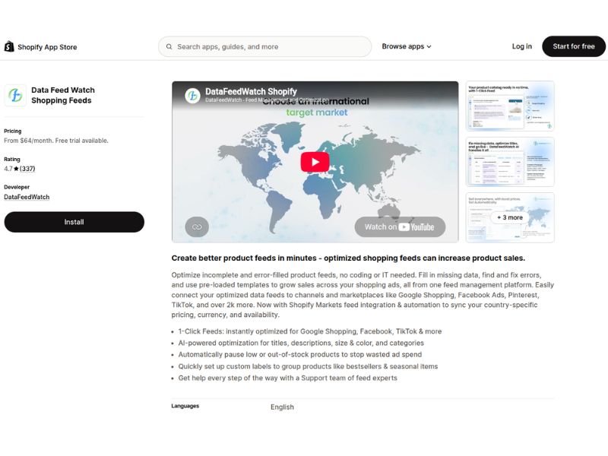Click the Data Feed Watch Shopping Feeds title

63,95
